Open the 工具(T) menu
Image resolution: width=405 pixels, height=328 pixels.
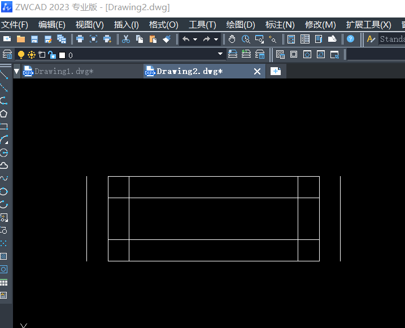click(x=202, y=25)
